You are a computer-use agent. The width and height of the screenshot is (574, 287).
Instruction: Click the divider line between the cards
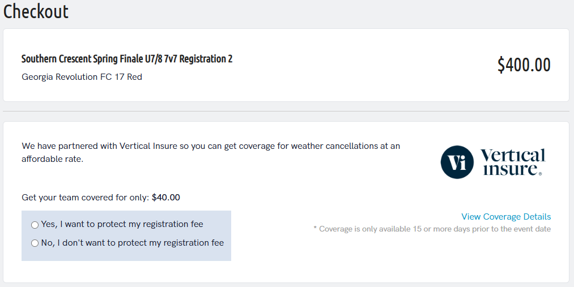(x=286, y=111)
